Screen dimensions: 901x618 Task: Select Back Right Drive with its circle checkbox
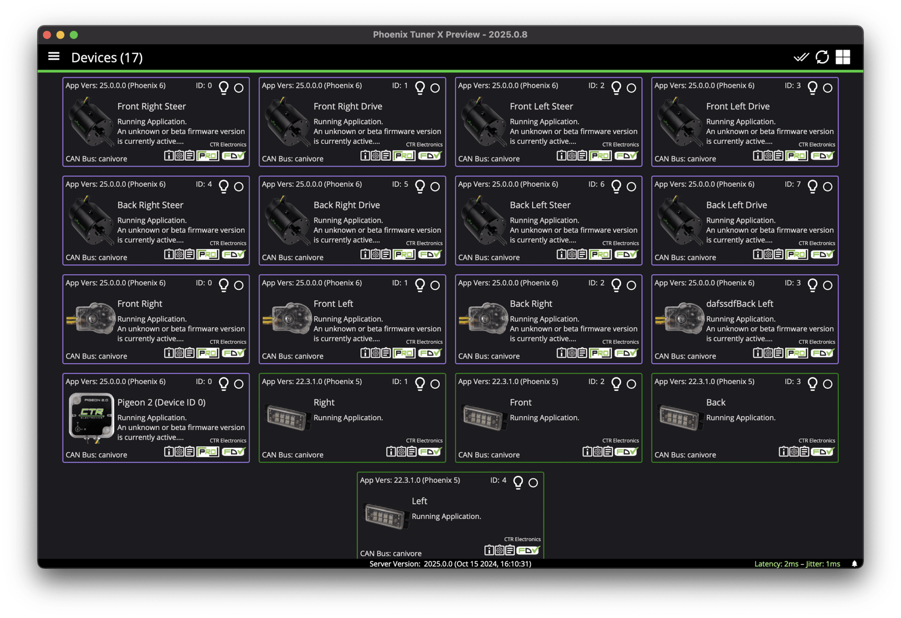[435, 186]
